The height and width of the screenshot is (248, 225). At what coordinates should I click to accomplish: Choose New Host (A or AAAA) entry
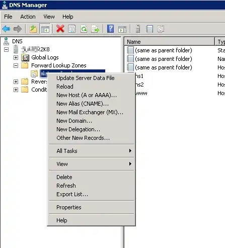coord(87,95)
